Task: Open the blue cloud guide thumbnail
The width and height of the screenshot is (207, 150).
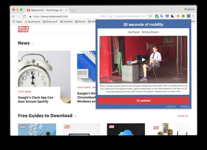Action: click(126, 130)
